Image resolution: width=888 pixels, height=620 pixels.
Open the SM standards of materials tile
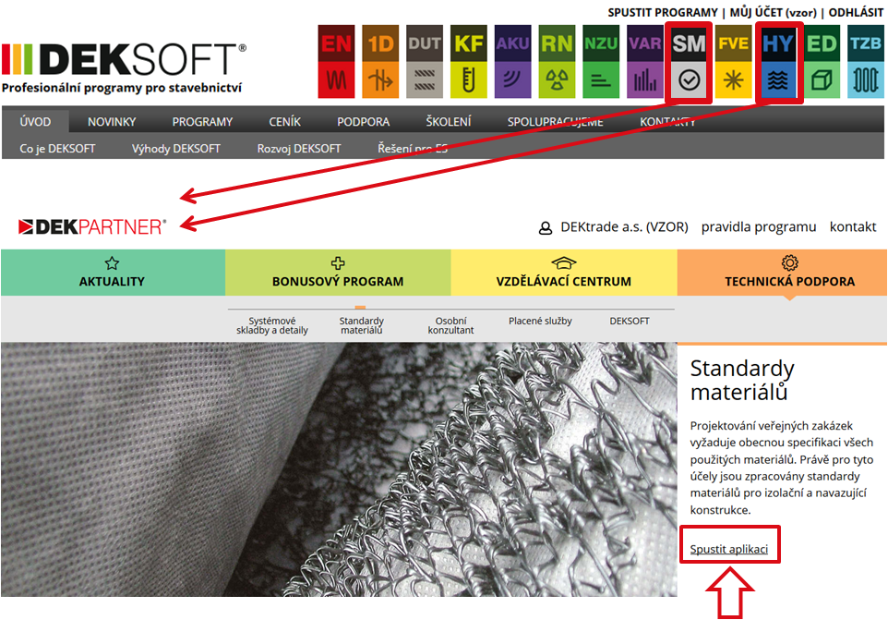[689, 62]
